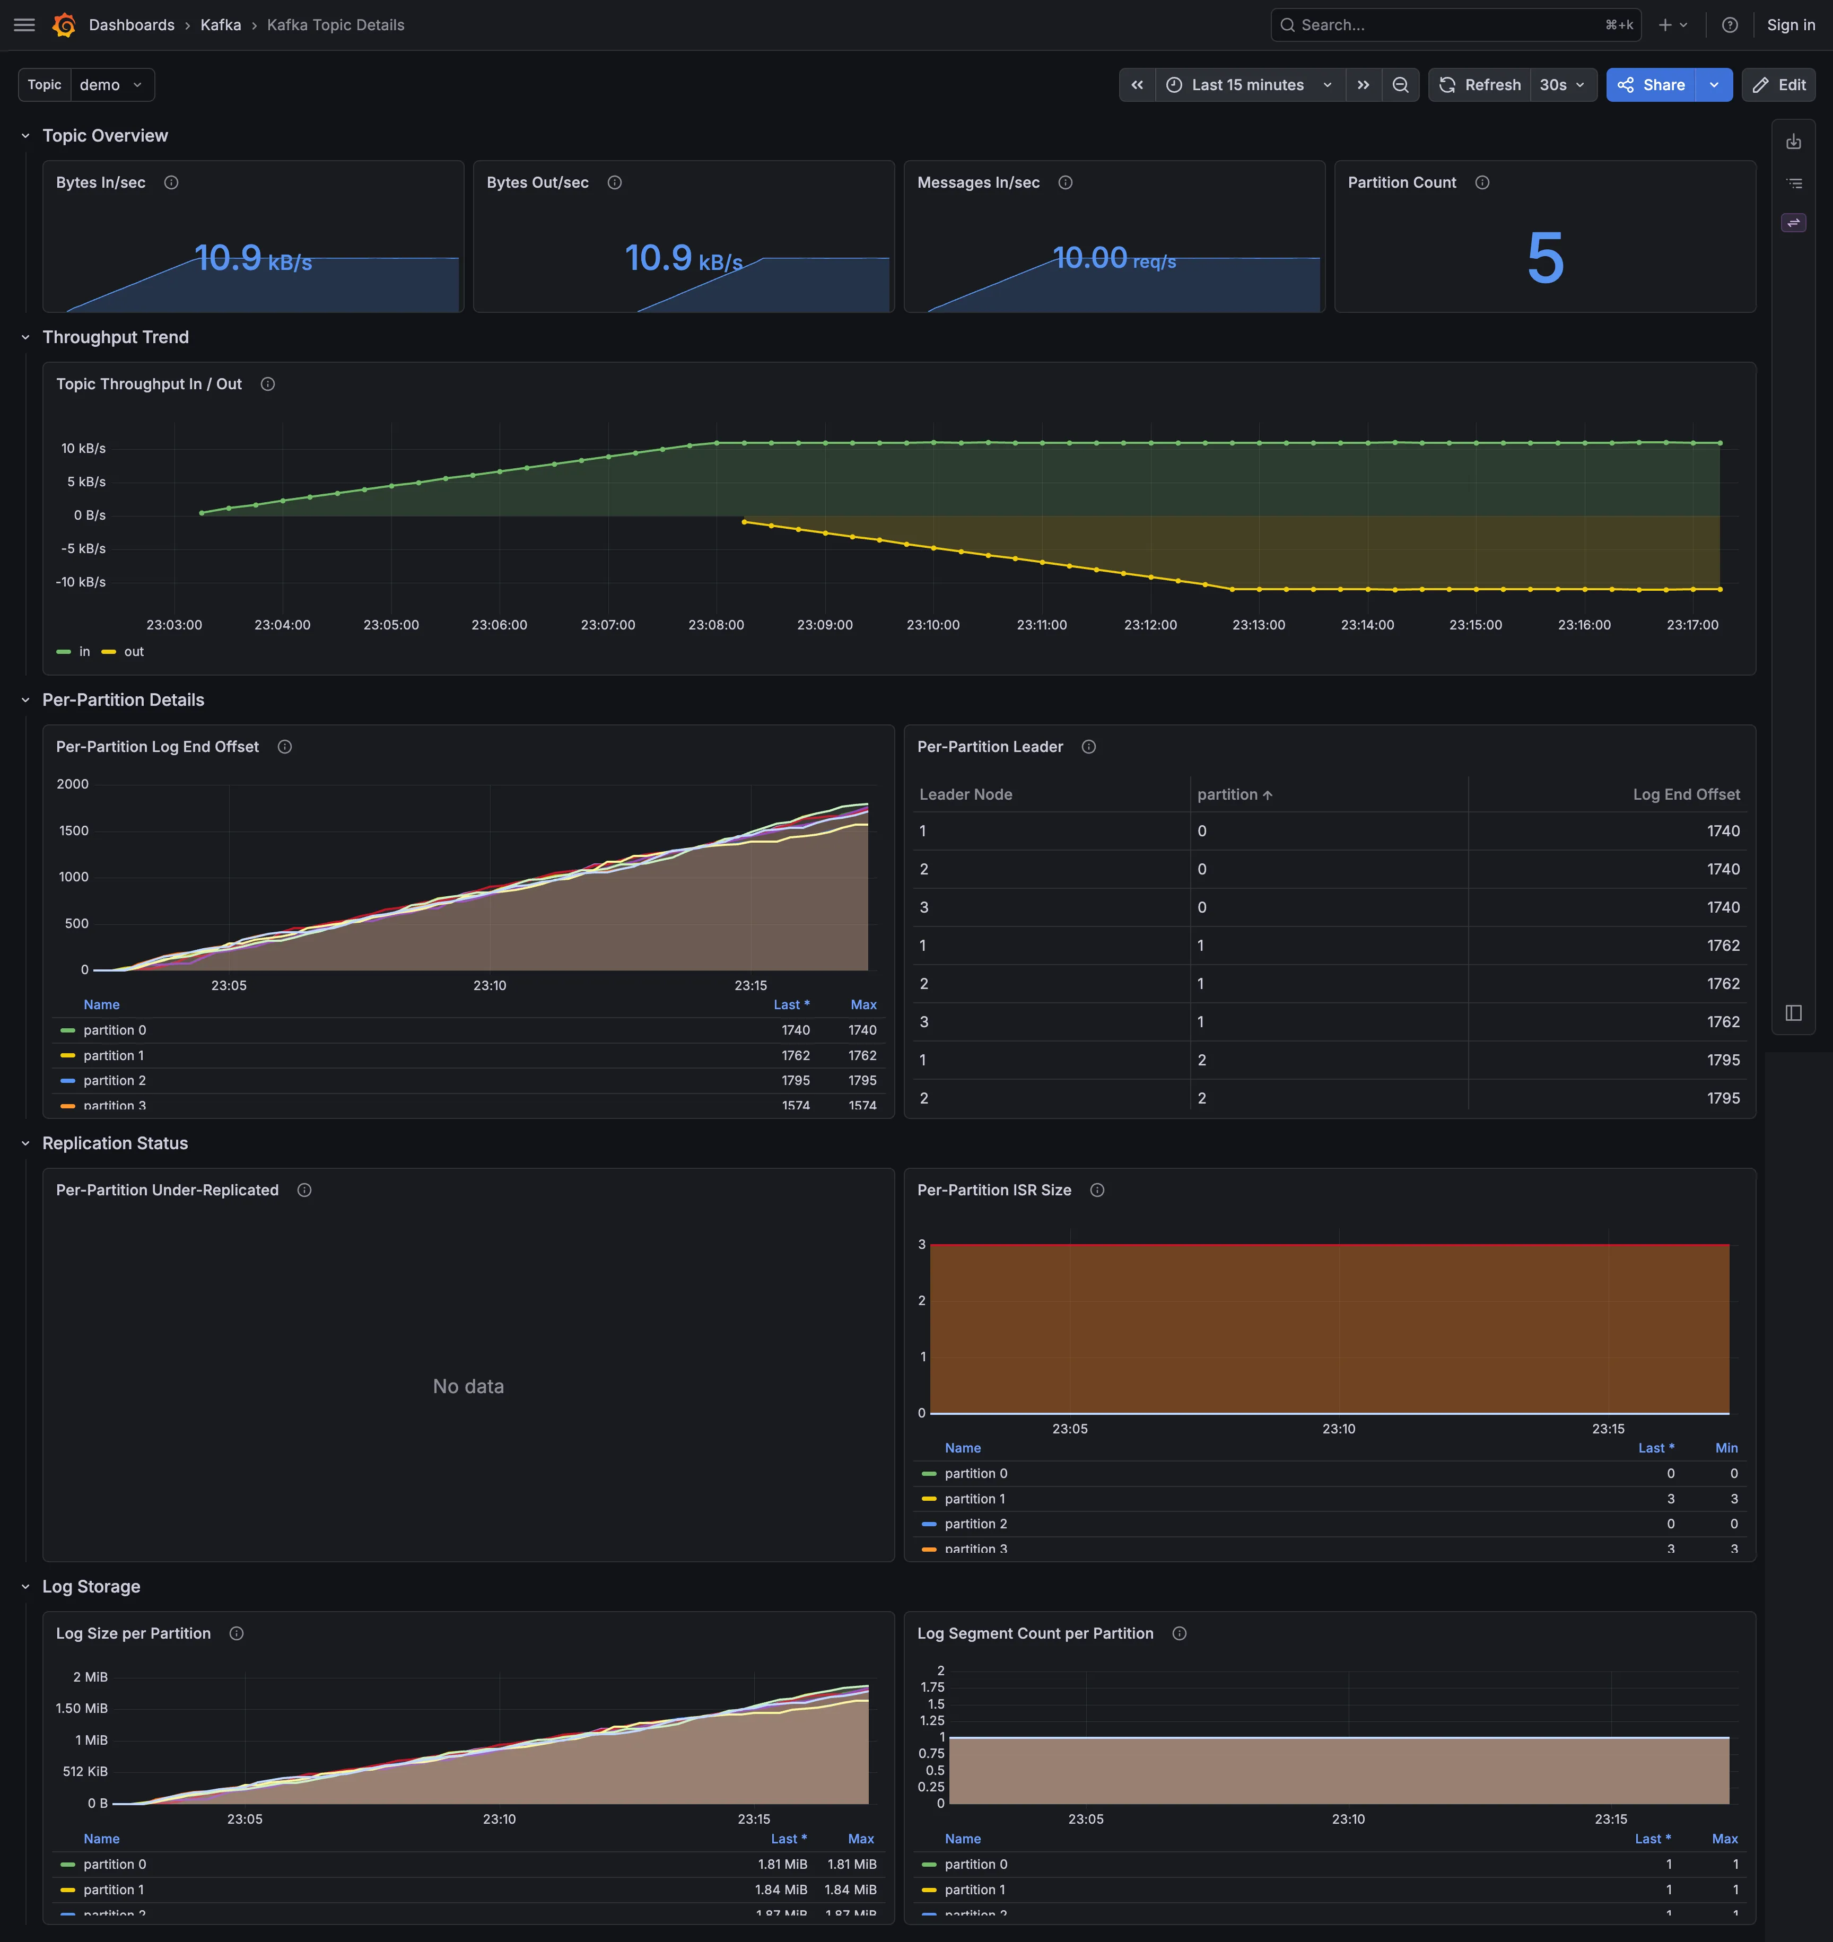Image resolution: width=1833 pixels, height=1942 pixels.
Task: Click the Share button
Action: 1651,85
